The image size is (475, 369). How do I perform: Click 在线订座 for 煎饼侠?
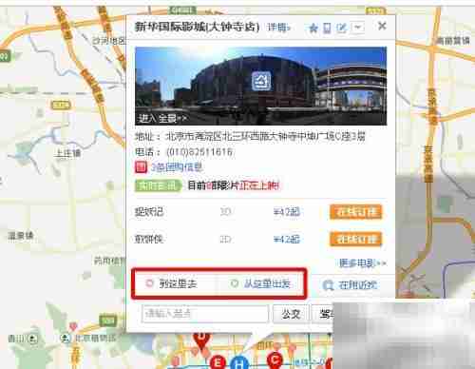356,240
